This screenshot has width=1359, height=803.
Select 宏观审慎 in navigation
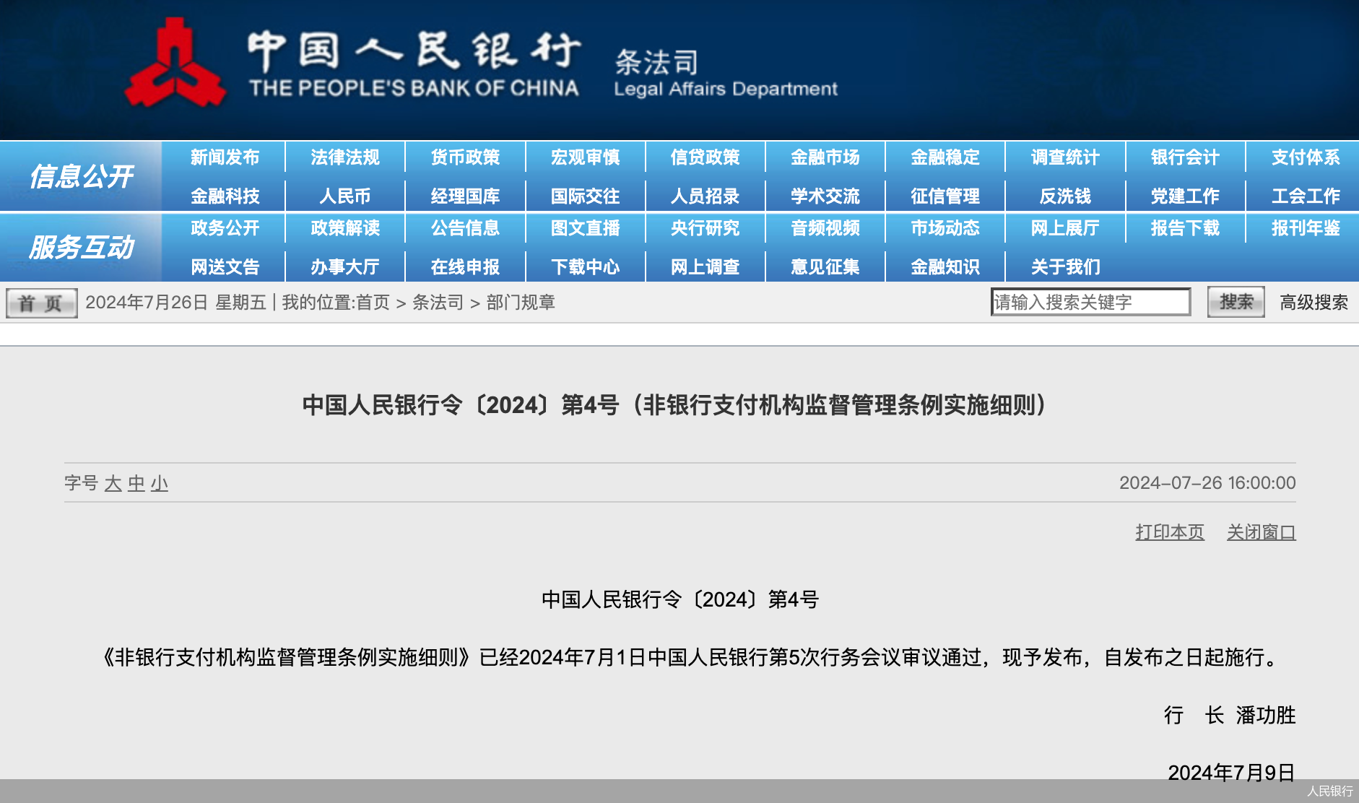(x=585, y=157)
